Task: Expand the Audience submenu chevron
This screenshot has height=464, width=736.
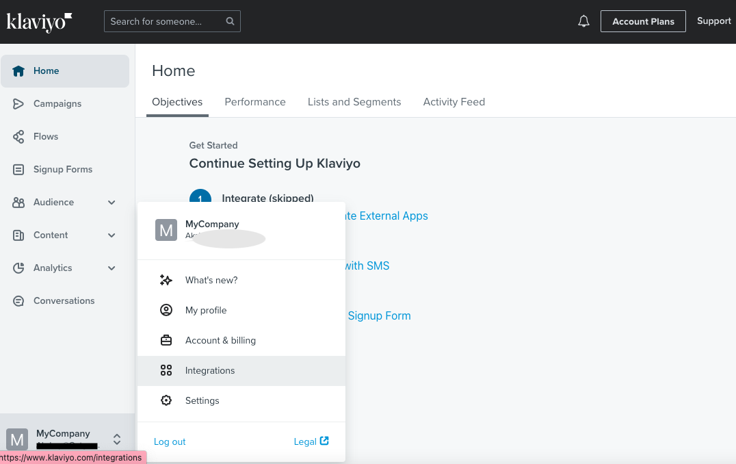Action: pyautogui.click(x=111, y=203)
